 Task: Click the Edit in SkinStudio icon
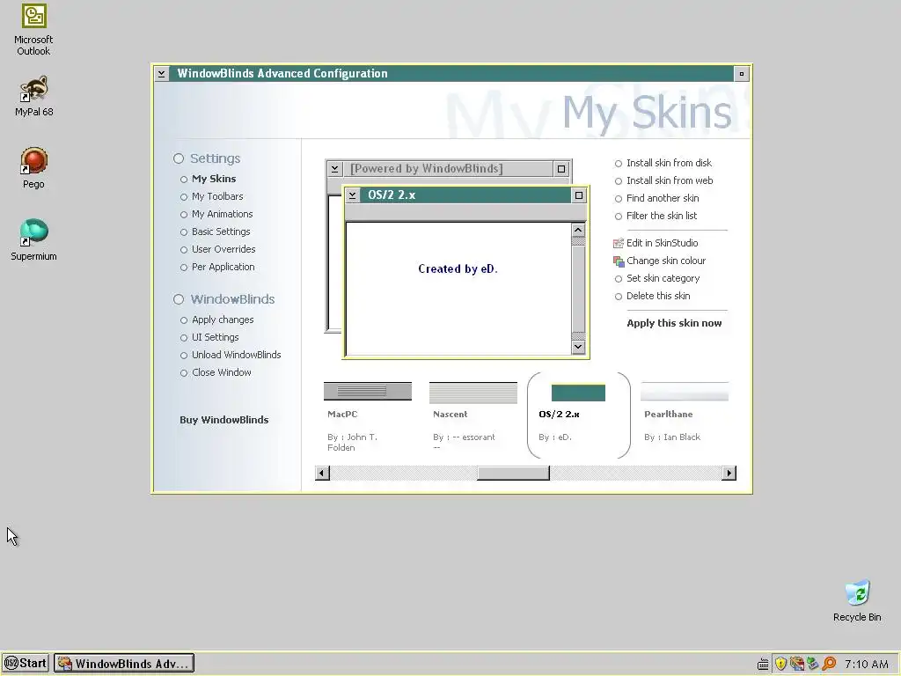(x=619, y=243)
